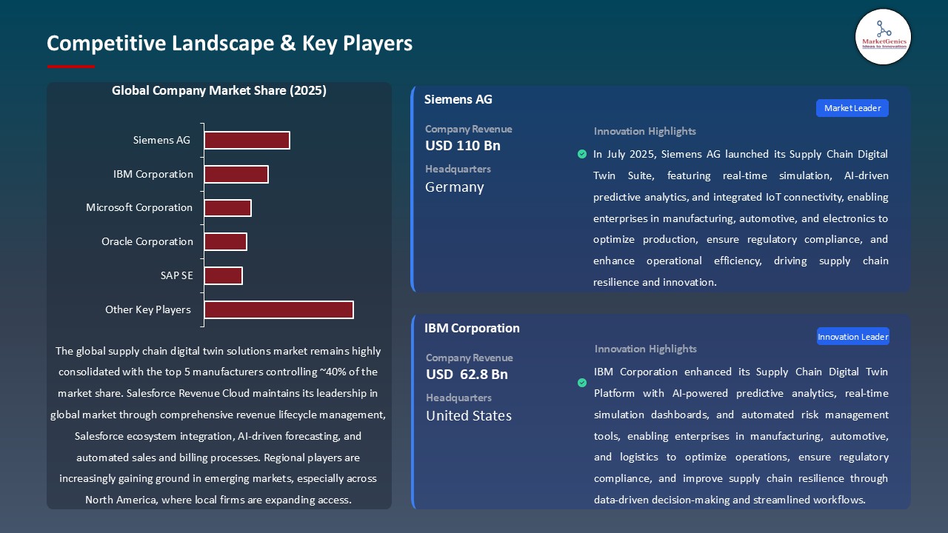The height and width of the screenshot is (533, 948).
Task: Click the SAP SE bar to highlight it
Action: pos(224,275)
